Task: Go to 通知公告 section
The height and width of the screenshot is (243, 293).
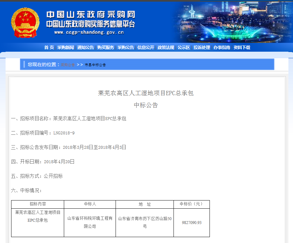Action: tap(85, 48)
